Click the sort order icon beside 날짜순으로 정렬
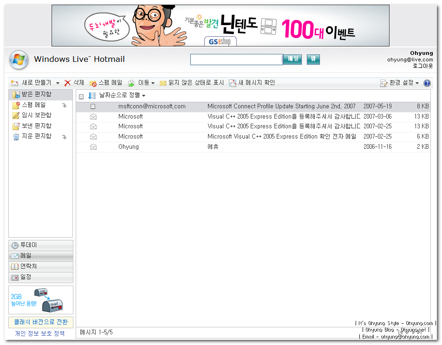 92,96
